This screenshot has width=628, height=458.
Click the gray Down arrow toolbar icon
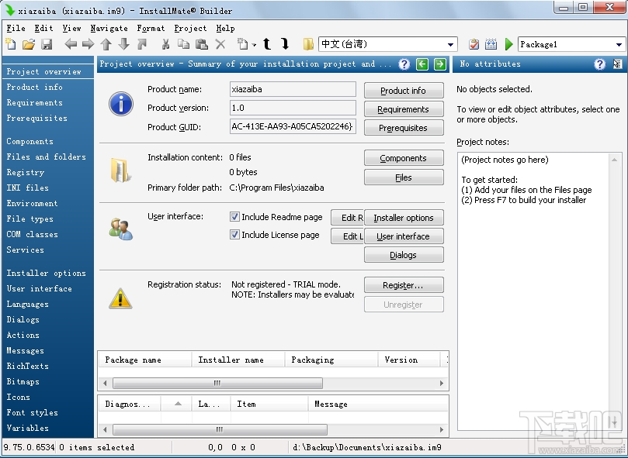pyautogui.click(x=123, y=44)
